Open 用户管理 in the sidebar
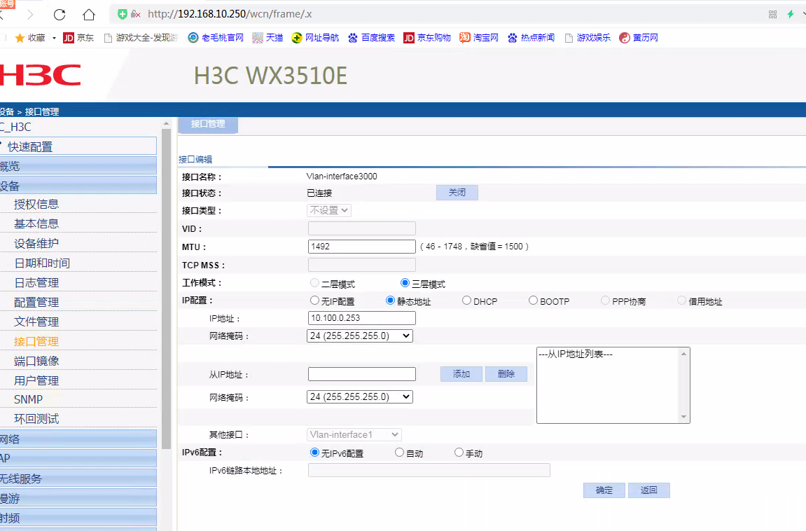This screenshot has width=806, height=531. (36, 380)
